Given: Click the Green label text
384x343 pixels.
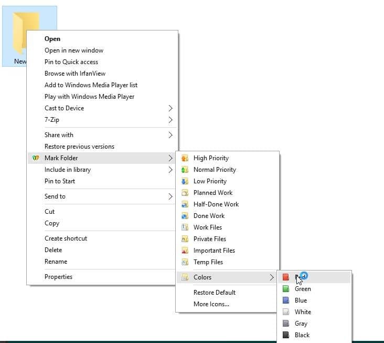Looking at the screenshot, I should pyautogui.click(x=303, y=289).
